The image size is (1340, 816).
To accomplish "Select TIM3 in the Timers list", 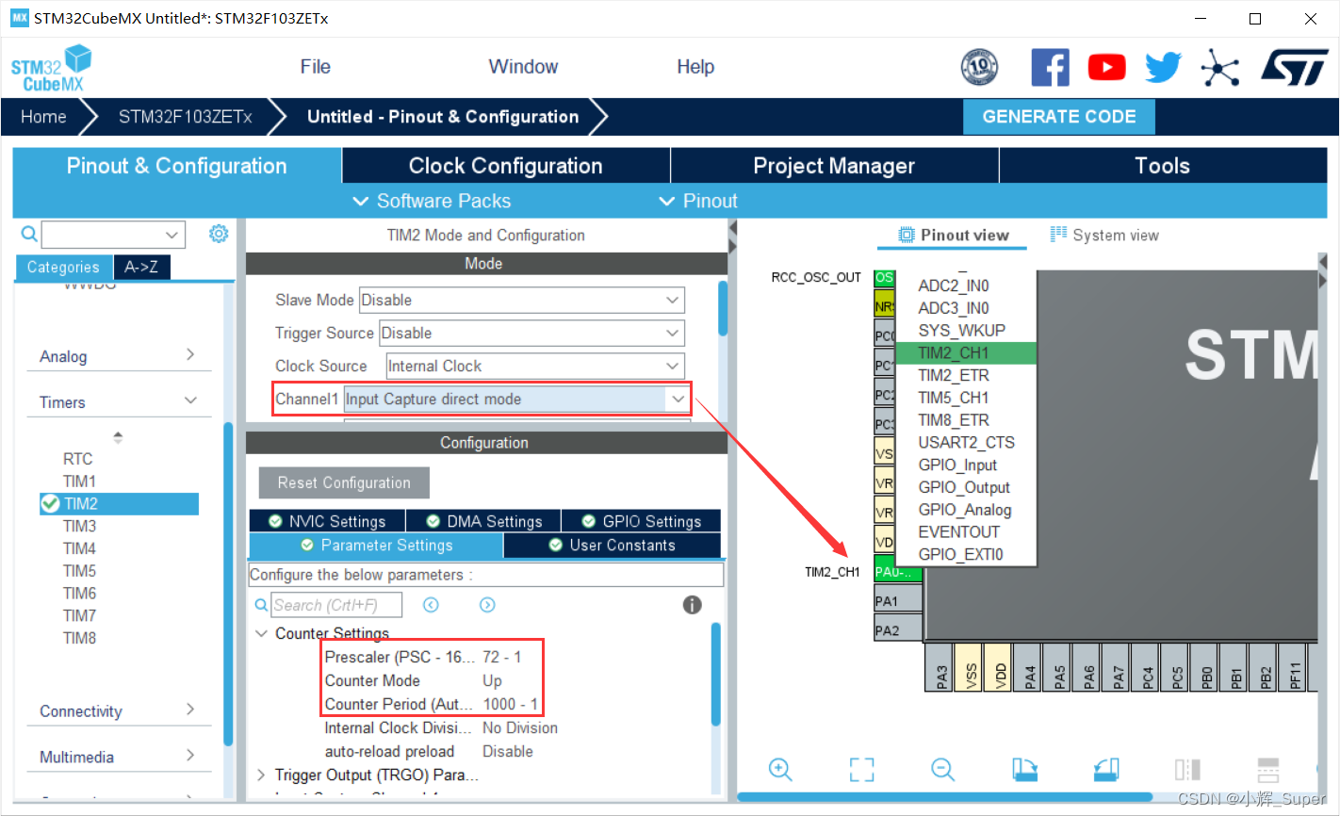I will (79, 526).
